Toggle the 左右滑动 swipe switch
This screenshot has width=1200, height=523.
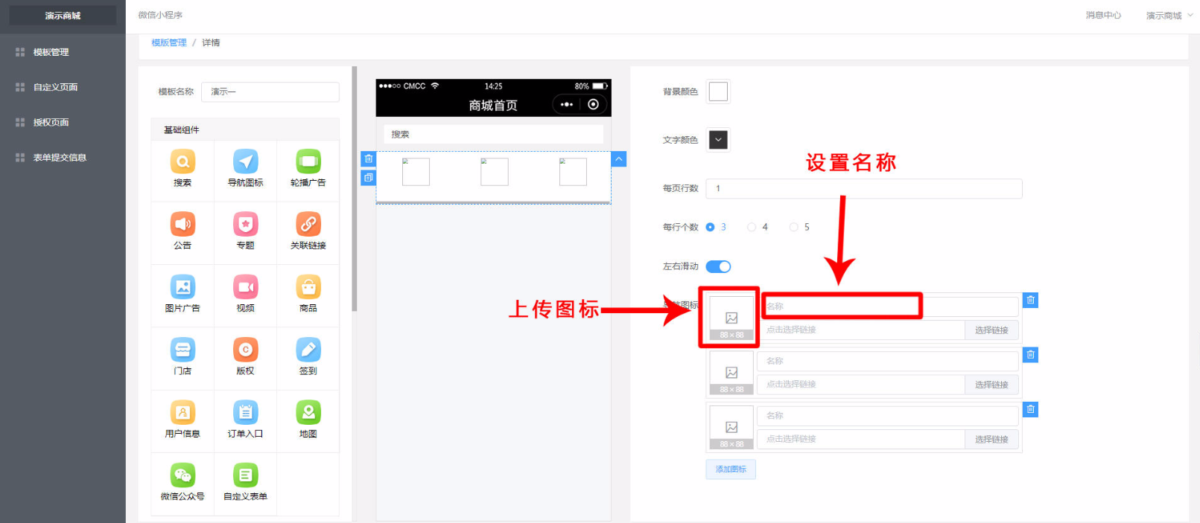[719, 266]
